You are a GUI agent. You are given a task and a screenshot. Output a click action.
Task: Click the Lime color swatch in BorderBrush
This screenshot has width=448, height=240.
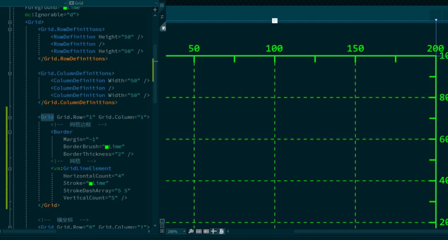pos(107,147)
